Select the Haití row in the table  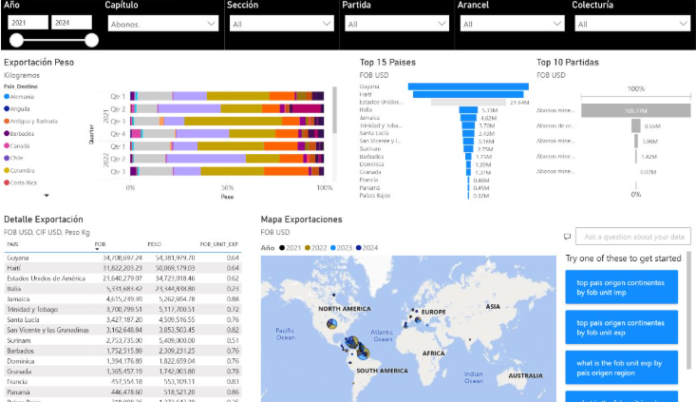[122, 268]
